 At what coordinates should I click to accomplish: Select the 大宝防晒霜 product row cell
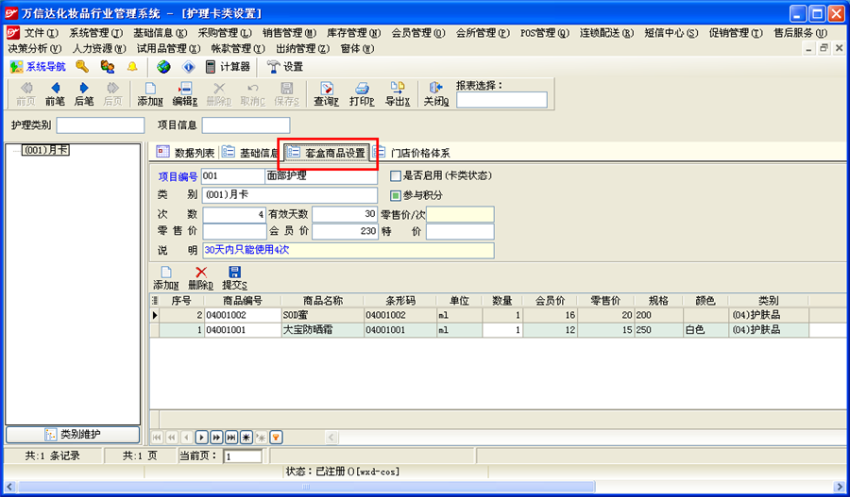323,330
